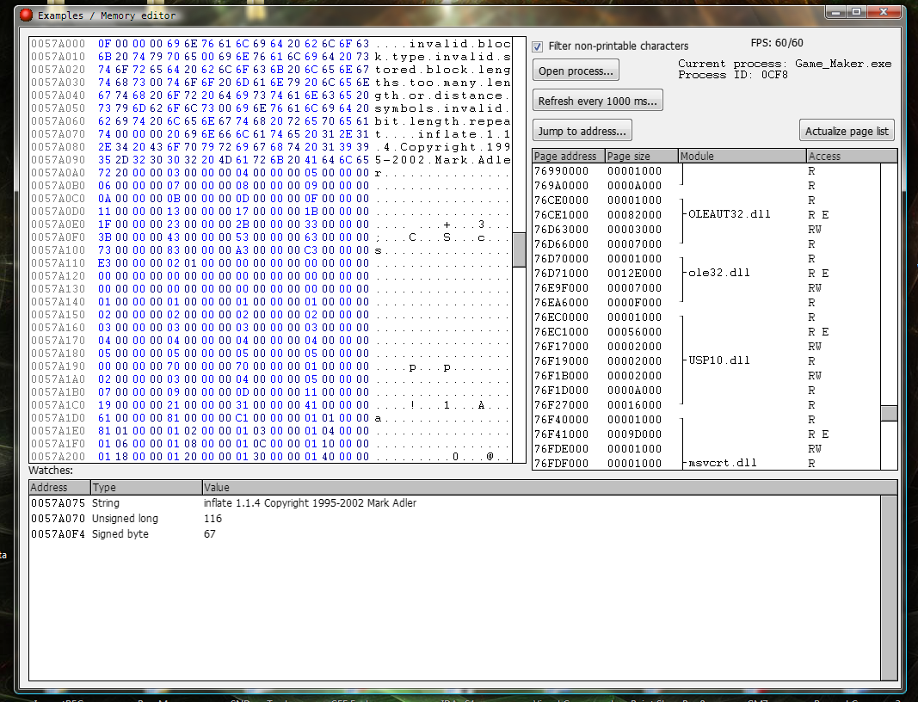Viewport: 918px width, 702px height.
Task: Click the red app icon in title bar
Action: coord(26,15)
